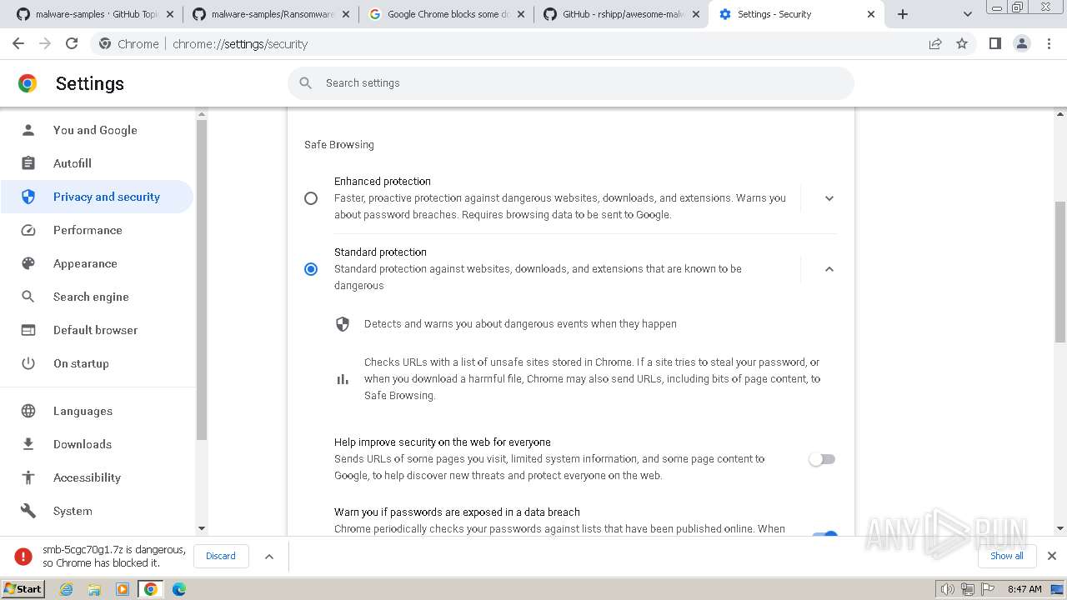Click the taskbar clock showing 8:47 AM
1067x600 pixels.
(x=1024, y=589)
